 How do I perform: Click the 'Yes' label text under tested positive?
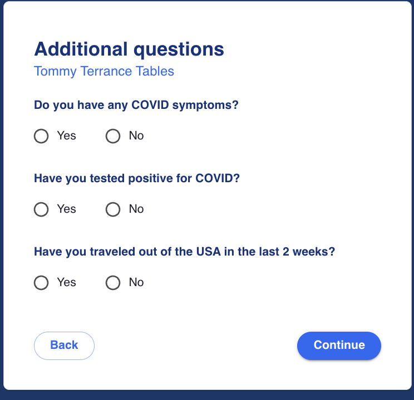pyautogui.click(x=66, y=209)
